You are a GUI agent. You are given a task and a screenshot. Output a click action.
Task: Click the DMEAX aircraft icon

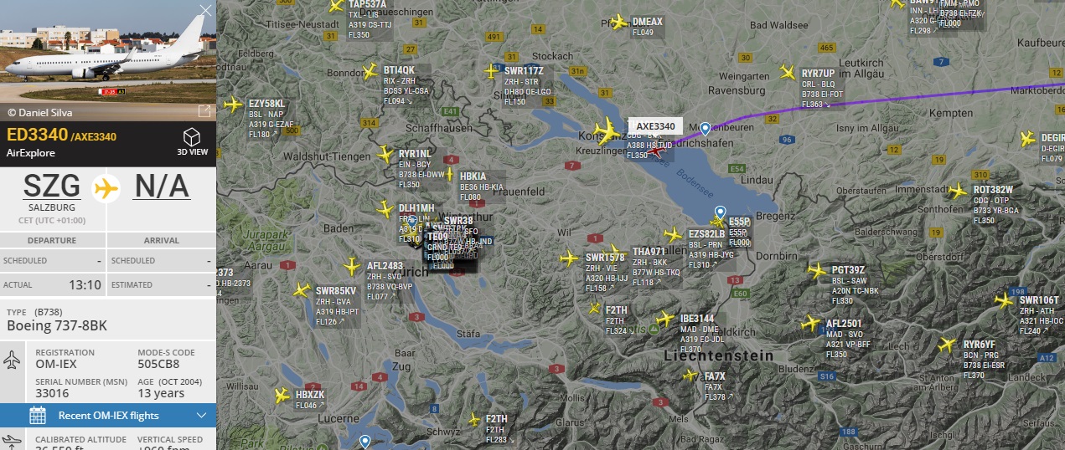pyautogui.click(x=619, y=23)
